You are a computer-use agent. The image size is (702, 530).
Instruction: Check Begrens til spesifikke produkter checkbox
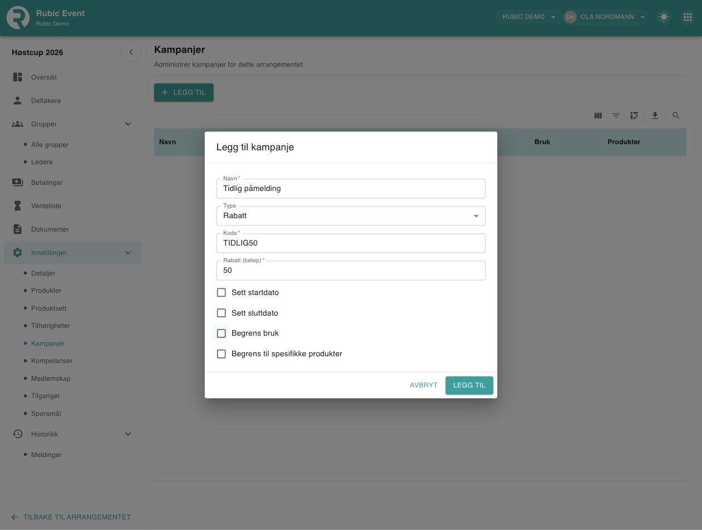[222, 354]
